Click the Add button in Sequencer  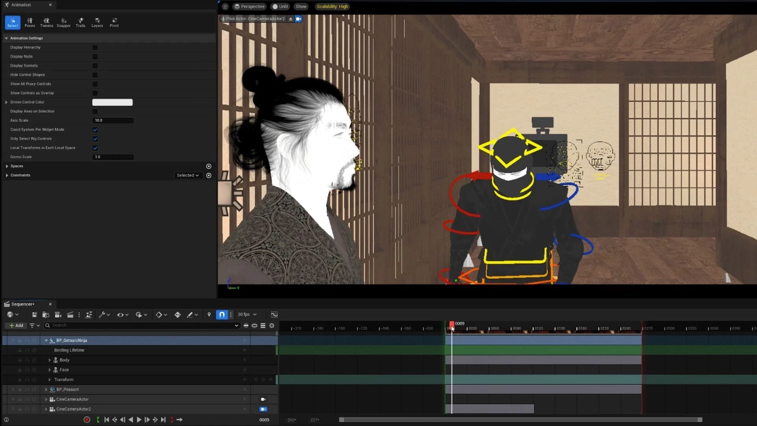(15, 325)
